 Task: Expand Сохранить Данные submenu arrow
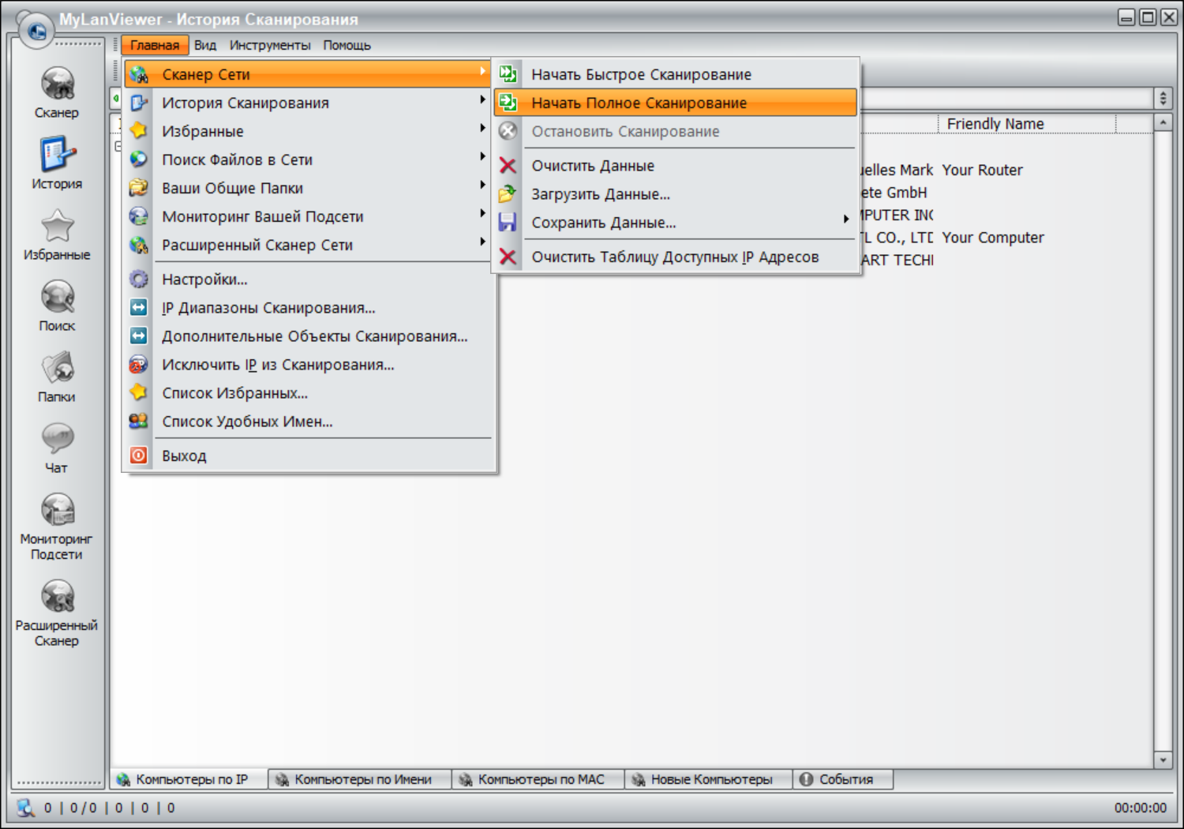[x=846, y=219]
